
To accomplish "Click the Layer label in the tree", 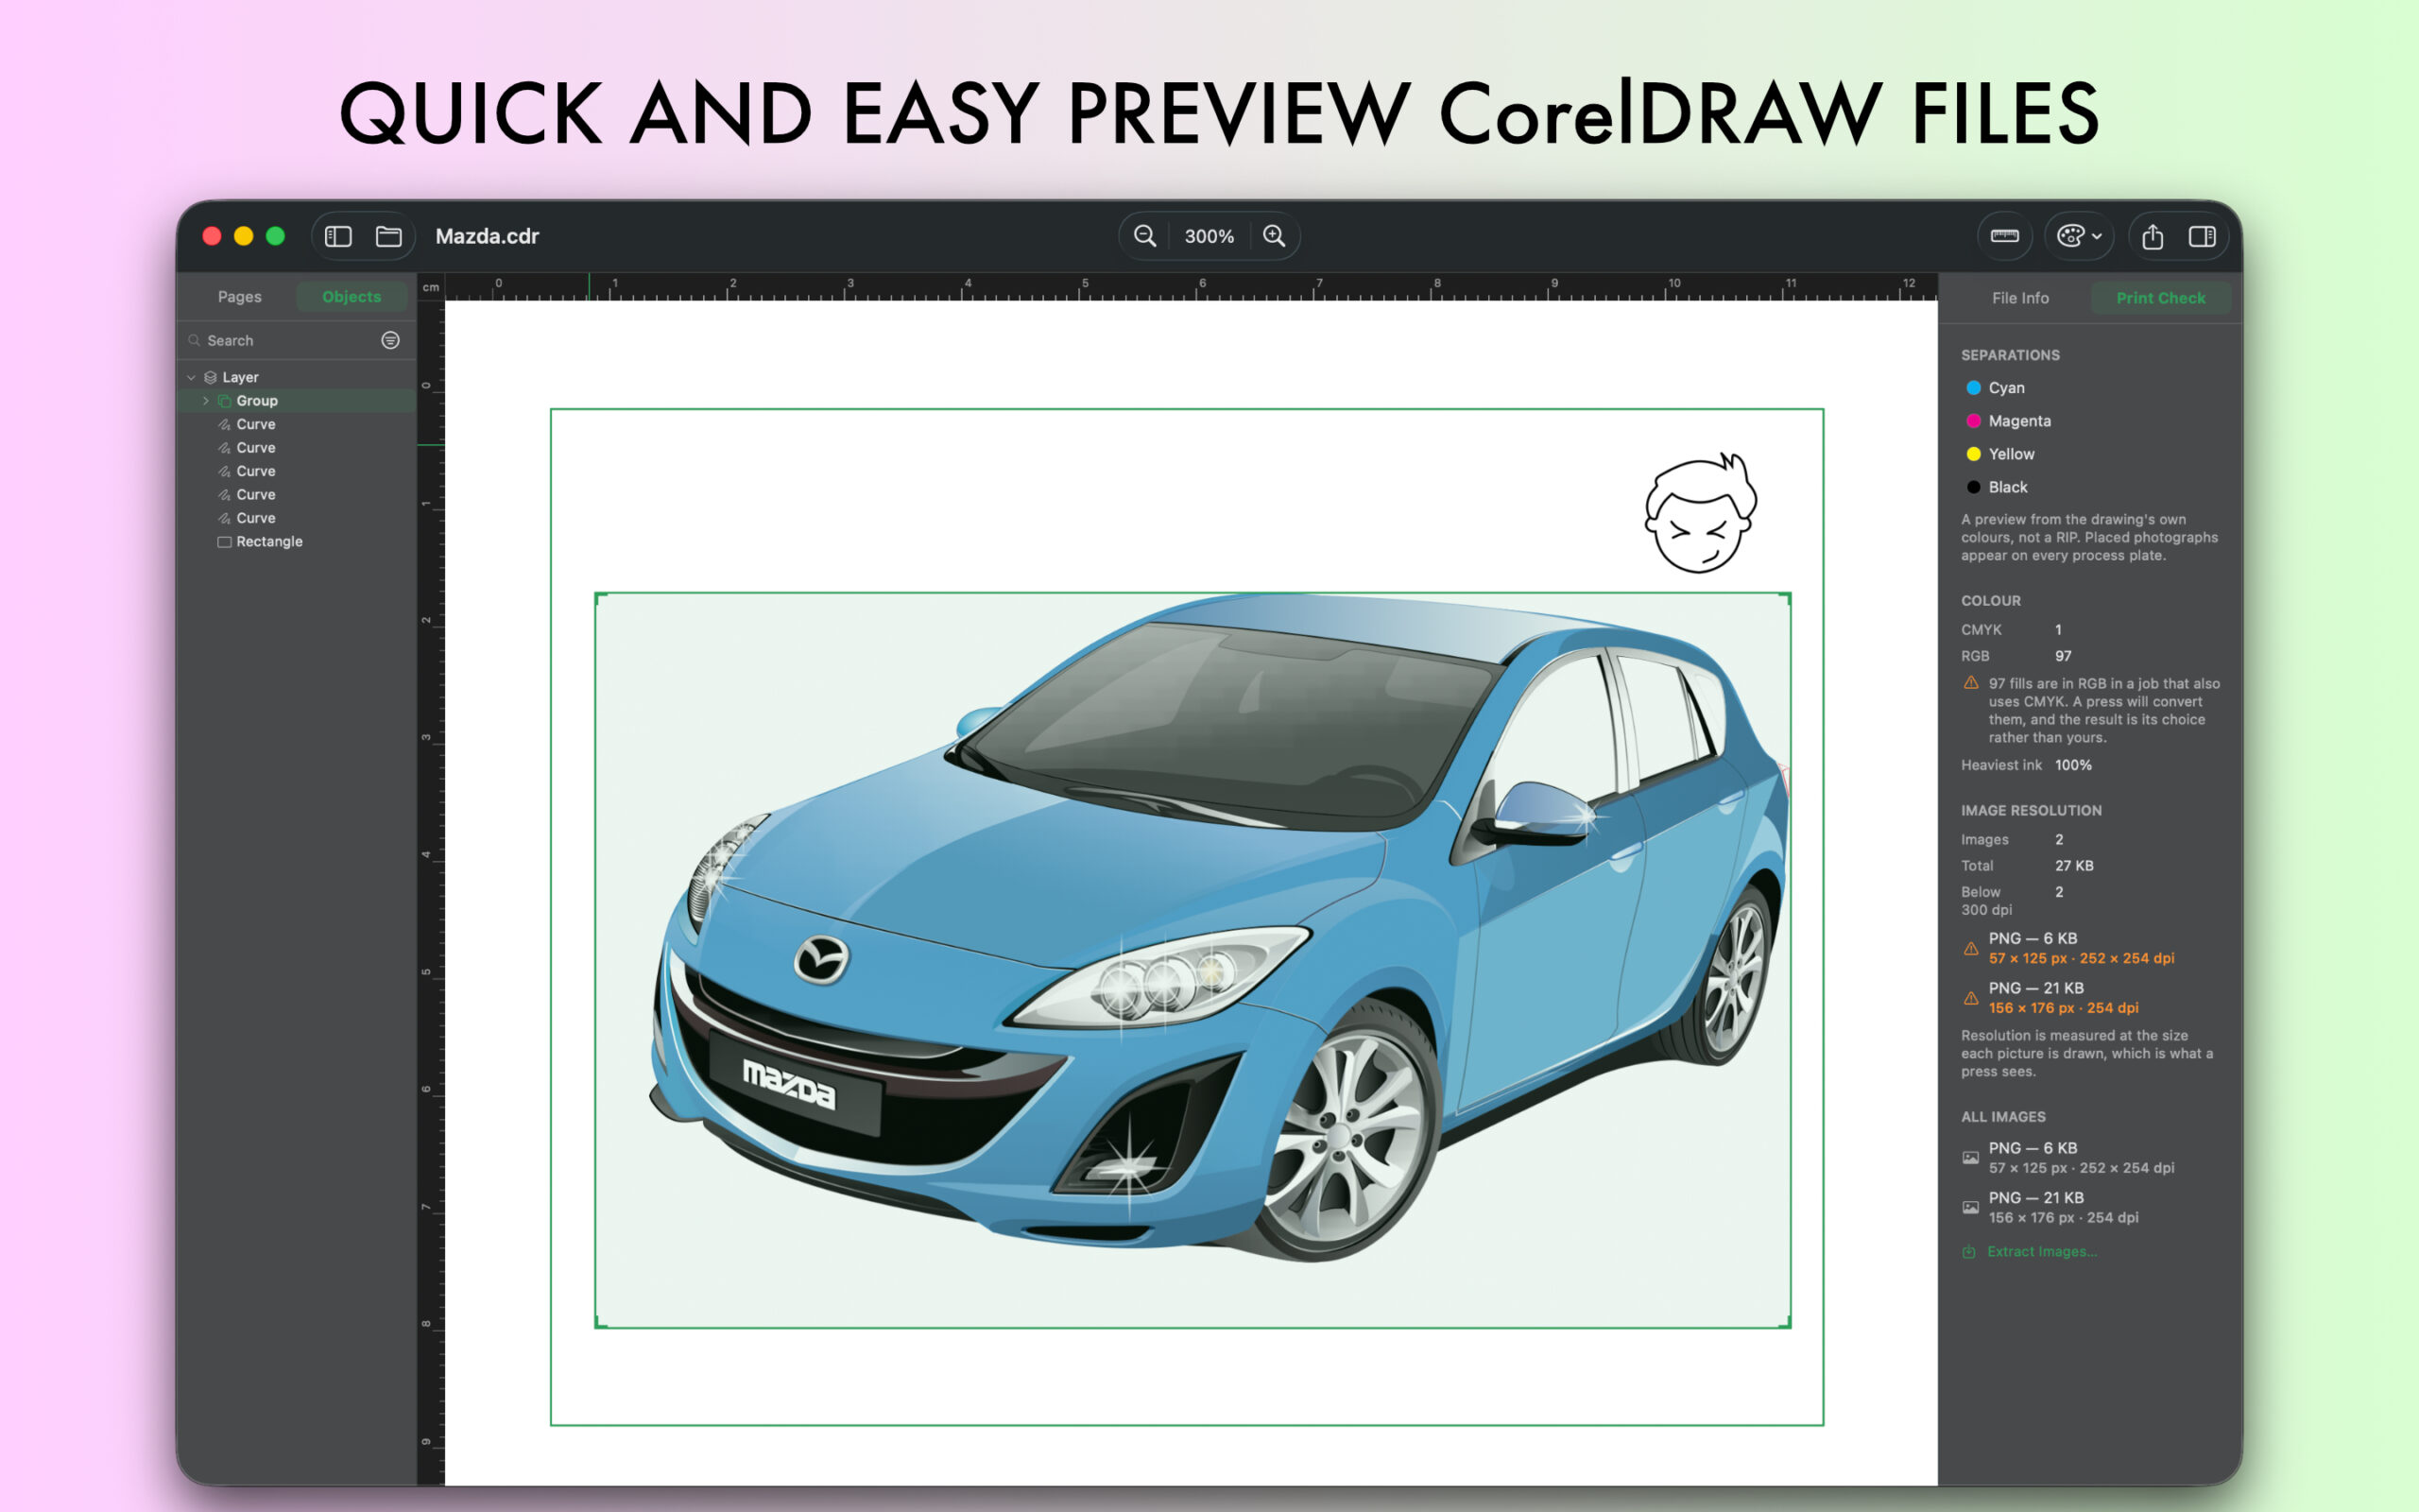I will (x=241, y=377).
